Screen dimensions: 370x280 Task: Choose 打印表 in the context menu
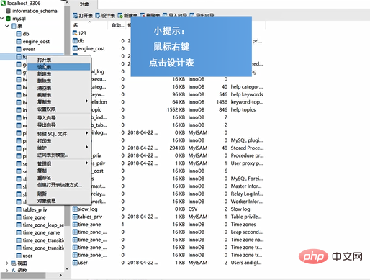coord(59,141)
